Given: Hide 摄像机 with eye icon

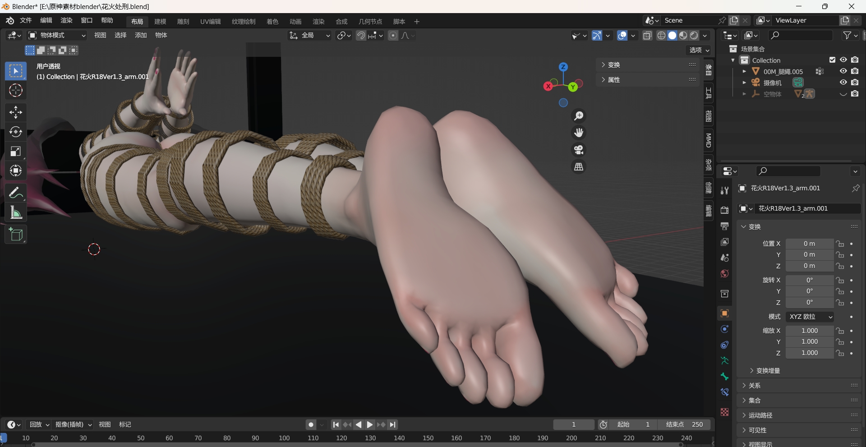Looking at the screenshot, I should 843,83.
